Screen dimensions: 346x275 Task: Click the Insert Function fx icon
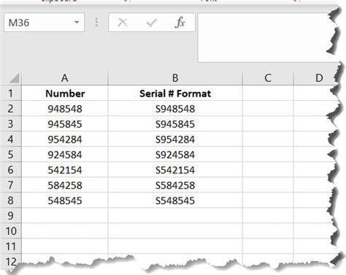tap(180, 23)
